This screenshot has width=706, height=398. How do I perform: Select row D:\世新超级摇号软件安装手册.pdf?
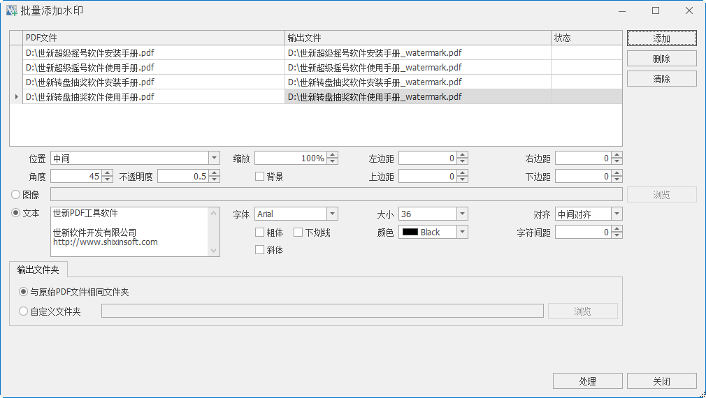point(154,52)
